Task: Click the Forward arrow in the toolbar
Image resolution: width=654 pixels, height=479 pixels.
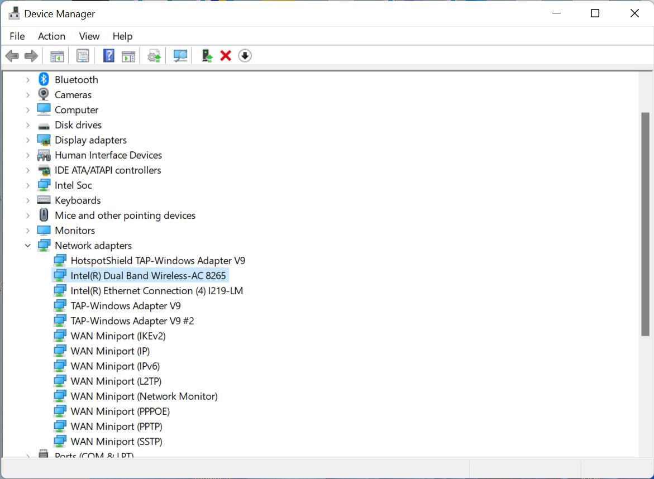Action: (x=31, y=56)
